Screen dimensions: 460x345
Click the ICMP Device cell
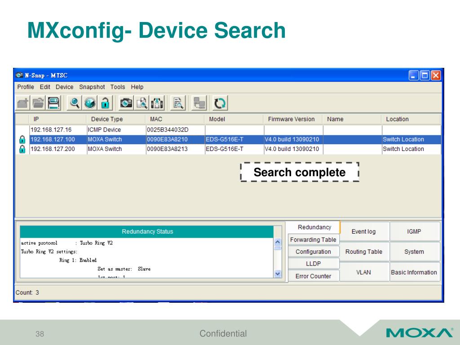(116, 130)
